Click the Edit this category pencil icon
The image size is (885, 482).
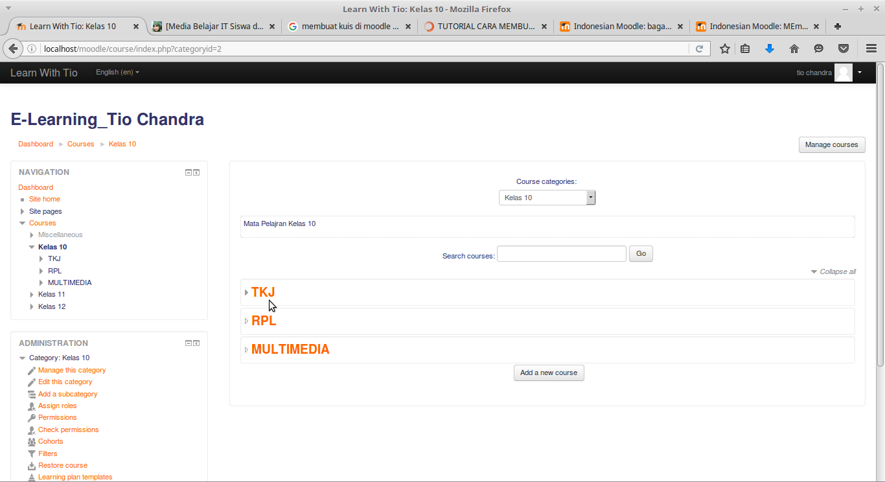[x=31, y=382]
